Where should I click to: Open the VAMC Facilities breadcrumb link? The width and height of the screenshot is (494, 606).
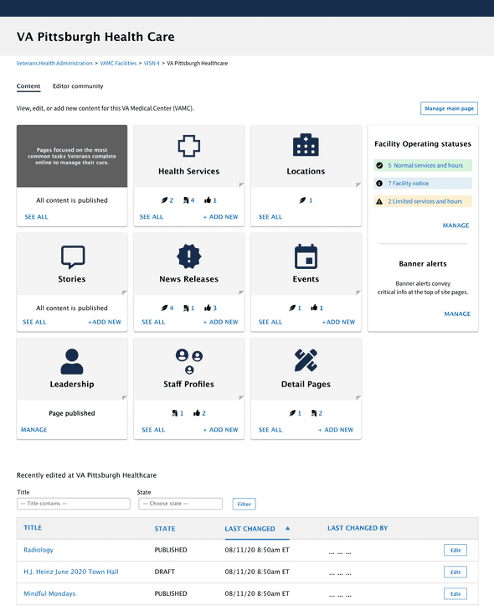pyautogui.click(x=118, y=64)
